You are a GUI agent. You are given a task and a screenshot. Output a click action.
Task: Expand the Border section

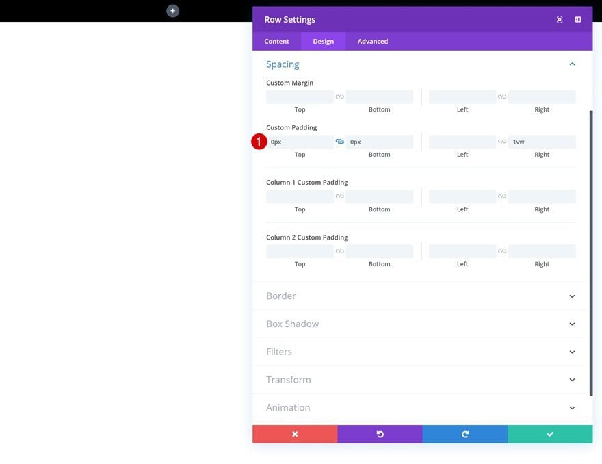[421, 296]
